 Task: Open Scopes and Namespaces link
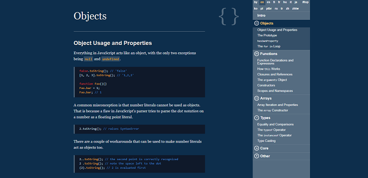tap(275, 91)
